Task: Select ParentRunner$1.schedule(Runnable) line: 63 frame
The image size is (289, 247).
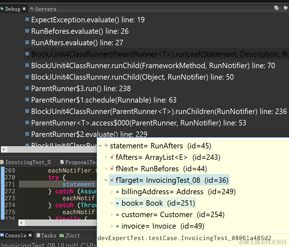Action: click(x=104, y=100)
